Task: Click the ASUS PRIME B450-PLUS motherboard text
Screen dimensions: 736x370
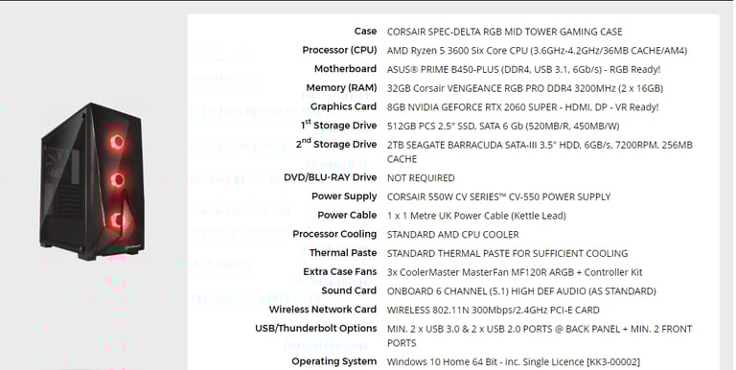Action: coord(523,69)
